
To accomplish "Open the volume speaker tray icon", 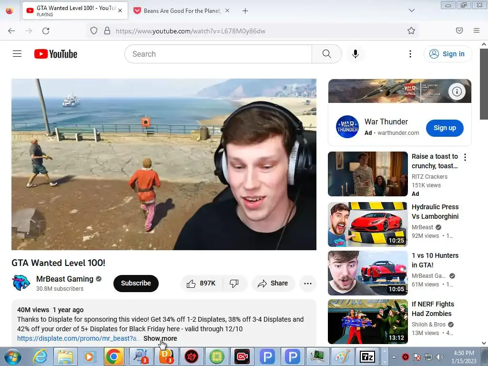I will click(x=440, y=357).
